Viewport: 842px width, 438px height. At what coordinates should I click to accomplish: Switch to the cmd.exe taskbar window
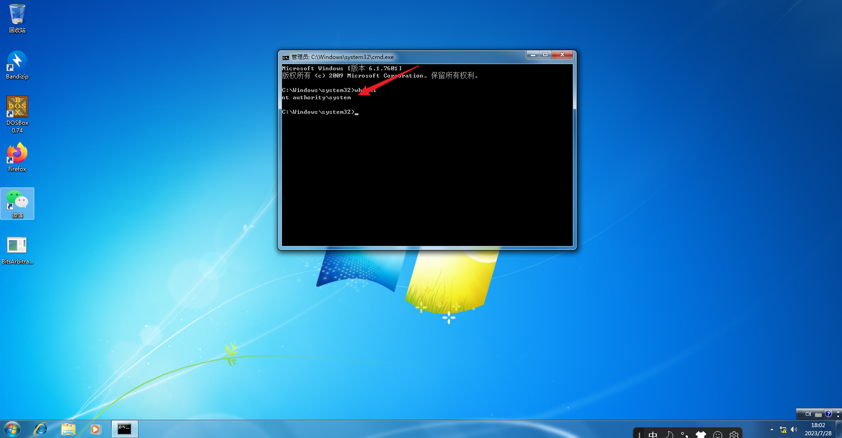(x=124, y=428)
